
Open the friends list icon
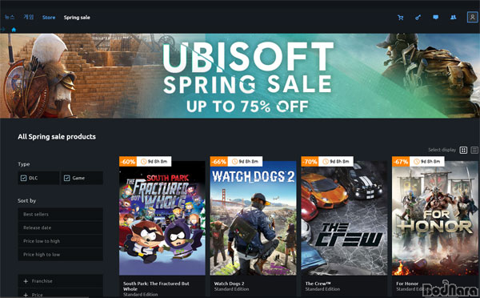point(454,17)
